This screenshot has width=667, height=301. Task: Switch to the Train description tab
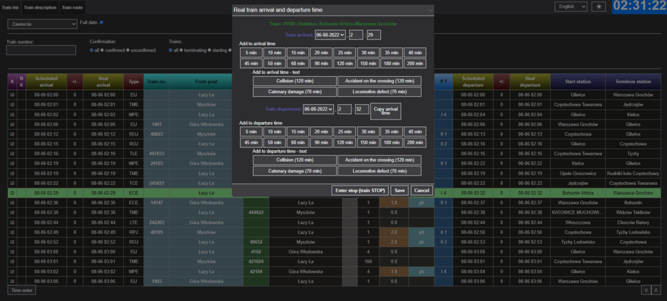tap(41, 7)
